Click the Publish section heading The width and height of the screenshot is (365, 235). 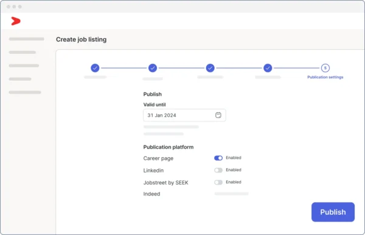pos(153,94)
